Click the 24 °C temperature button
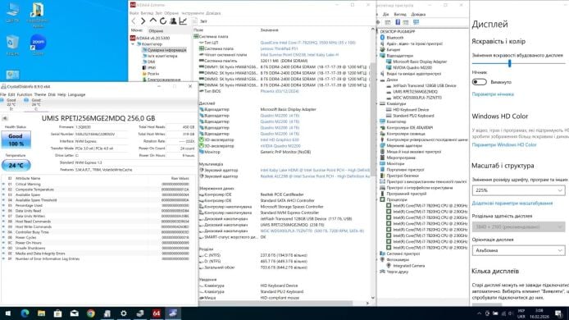 pyautogui.click(x=16, y=165)
